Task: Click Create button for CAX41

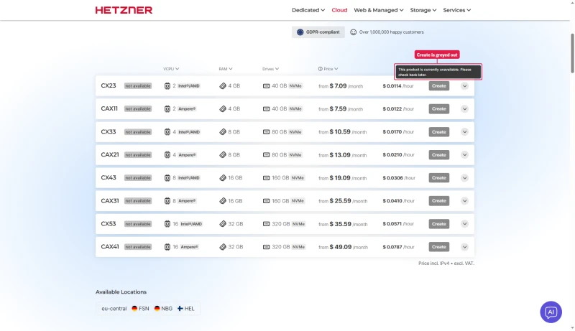Action: 439,247
